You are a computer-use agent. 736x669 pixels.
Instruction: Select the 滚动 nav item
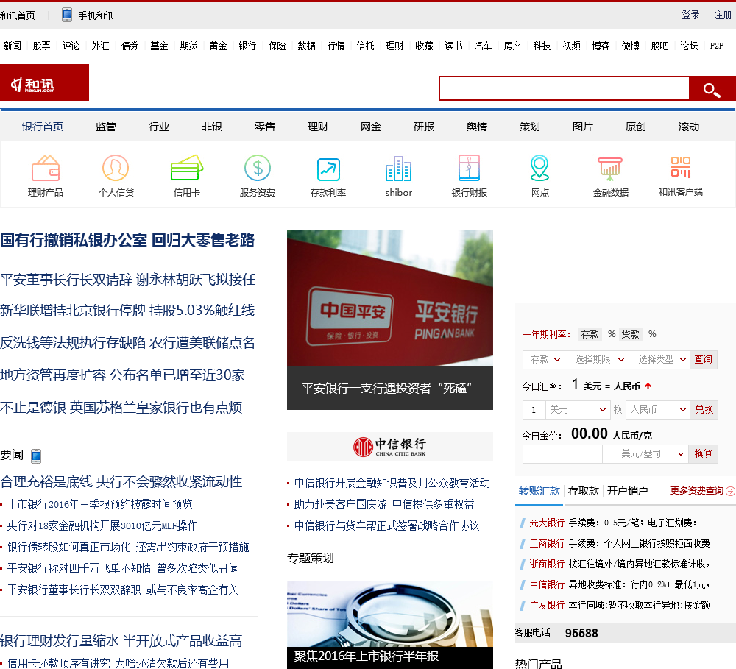[689, 127]
